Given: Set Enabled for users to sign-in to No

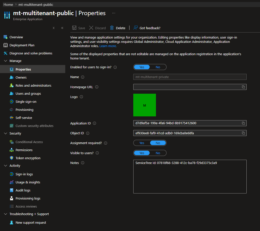Looking at the screenshot, I should [x=158, y=67].
